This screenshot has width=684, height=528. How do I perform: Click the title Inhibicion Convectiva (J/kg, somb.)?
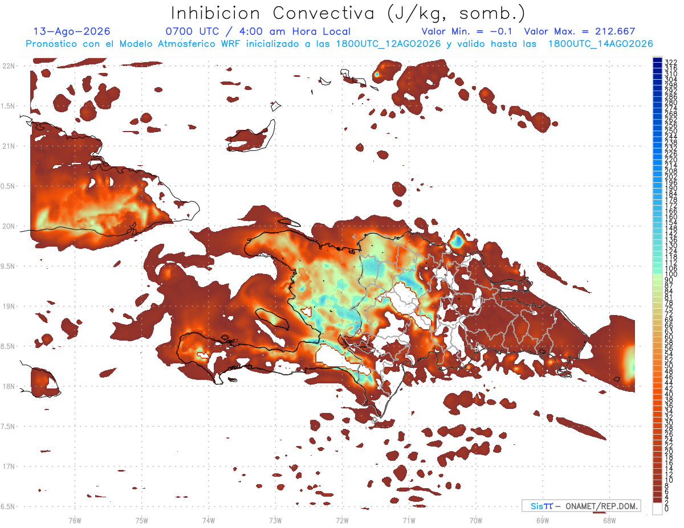348,13
